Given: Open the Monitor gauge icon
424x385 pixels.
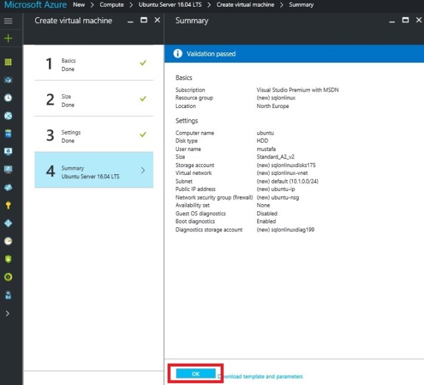Looking at the screenshot, I should click(8, 241).
